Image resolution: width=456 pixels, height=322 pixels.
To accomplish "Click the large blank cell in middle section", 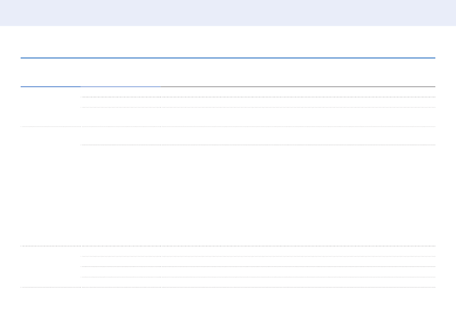I will point(258,195).
